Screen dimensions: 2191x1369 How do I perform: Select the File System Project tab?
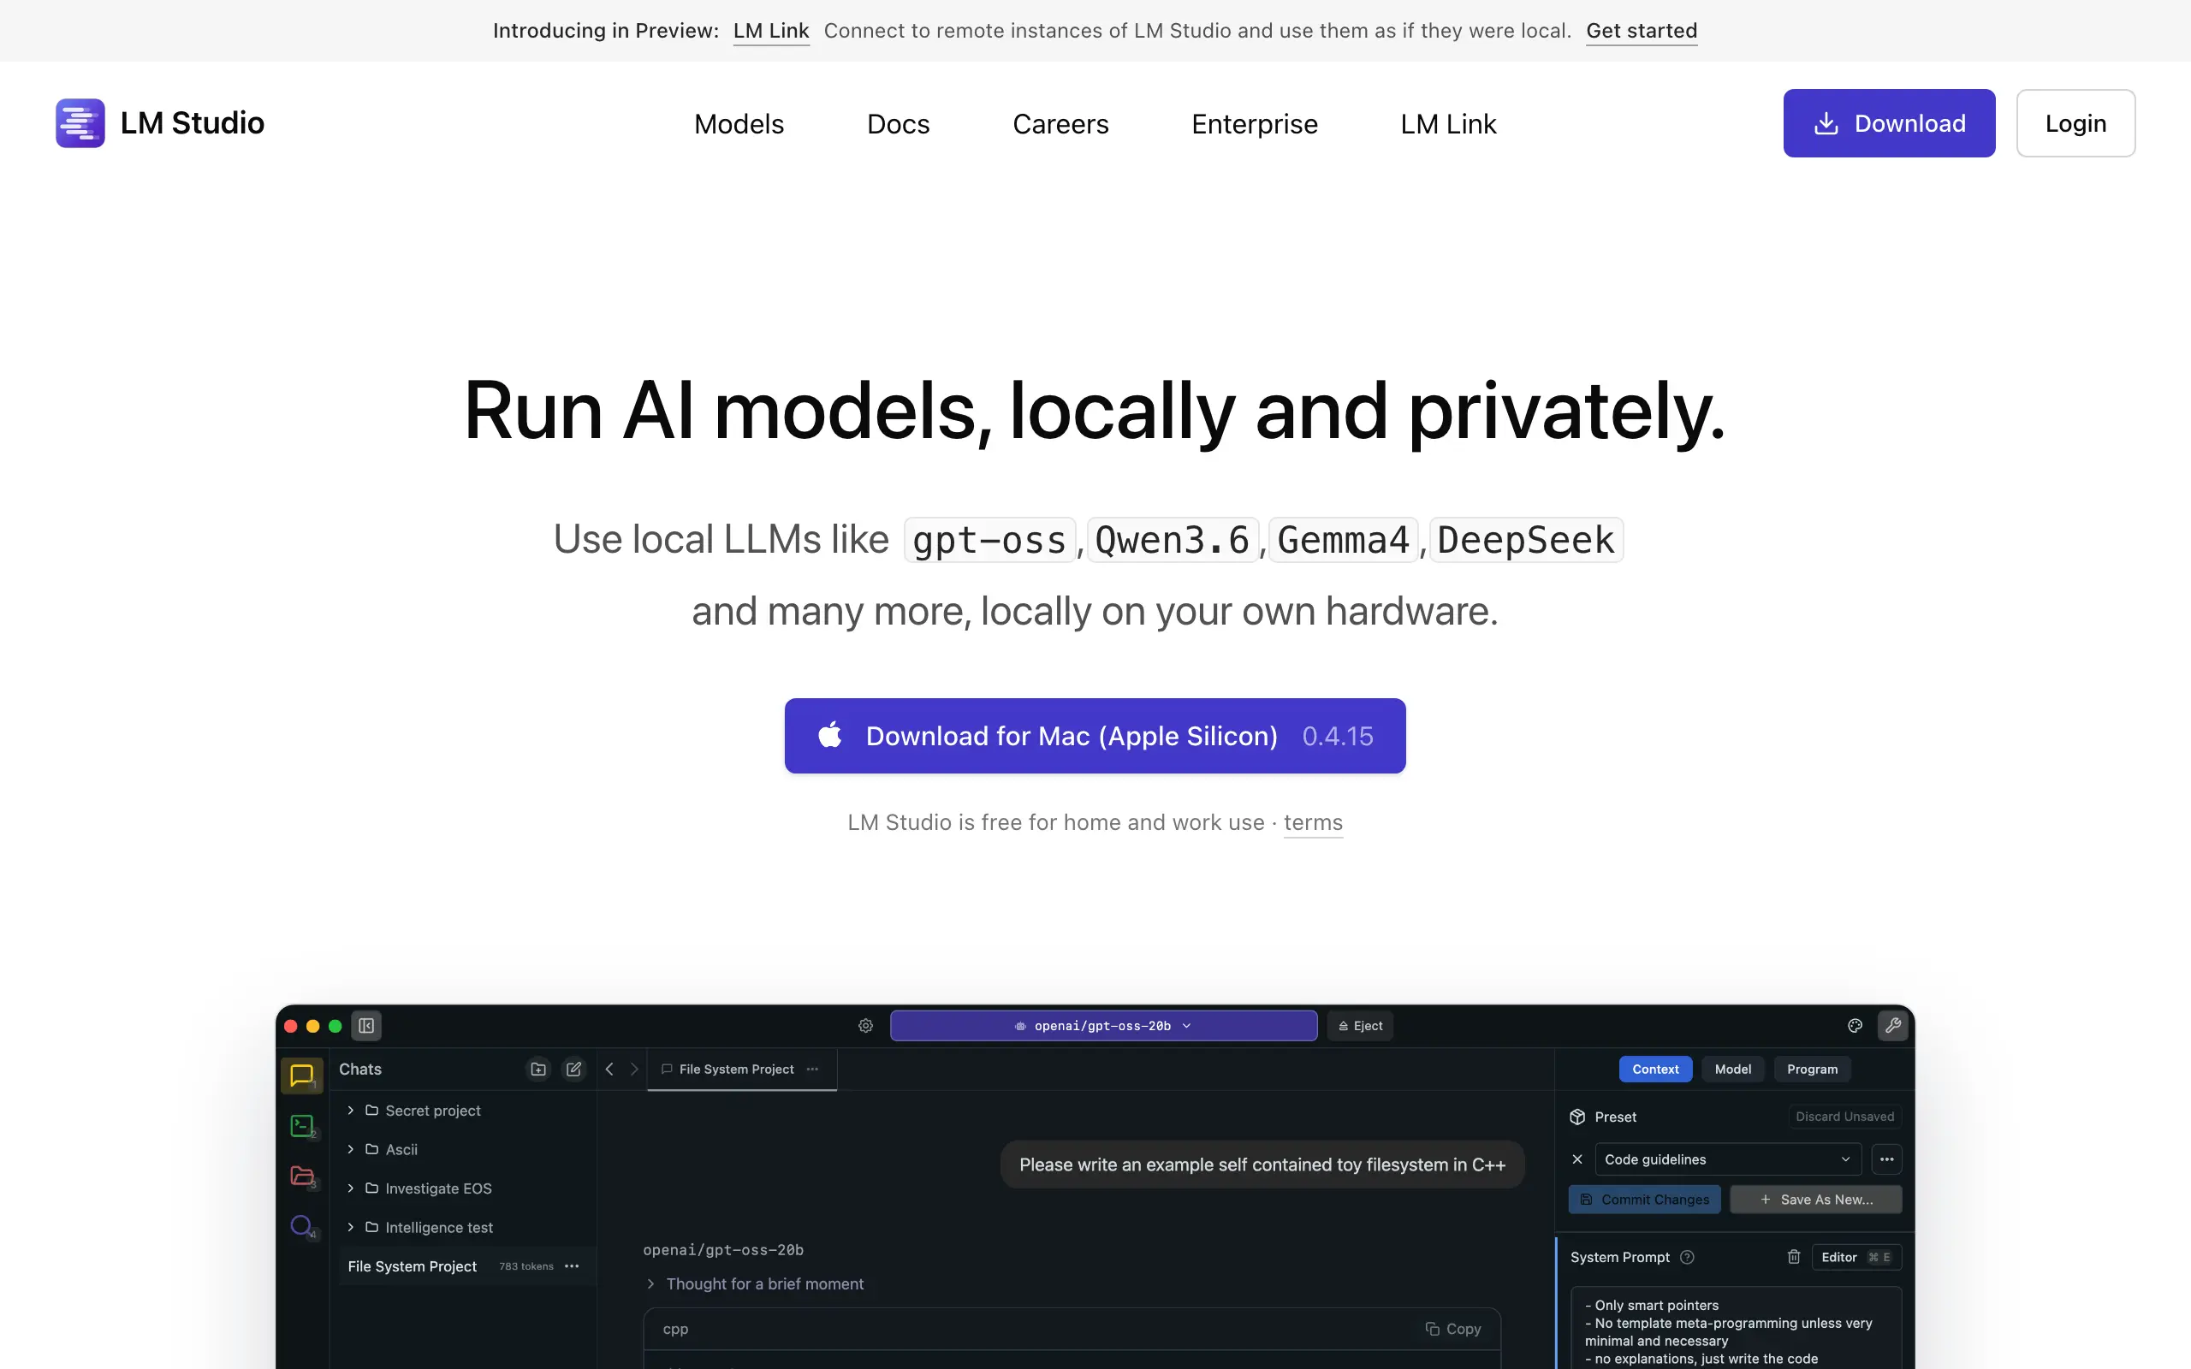(x=740, y=1070)
